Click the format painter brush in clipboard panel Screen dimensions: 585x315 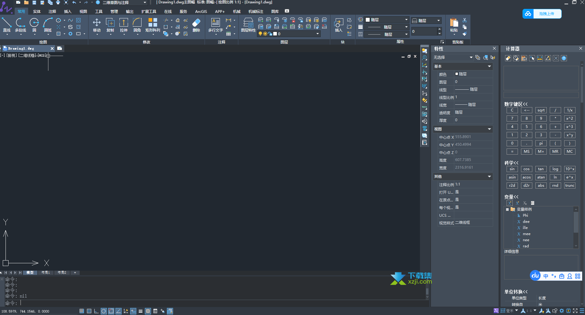pyautogui.click(x=465, y=34)
